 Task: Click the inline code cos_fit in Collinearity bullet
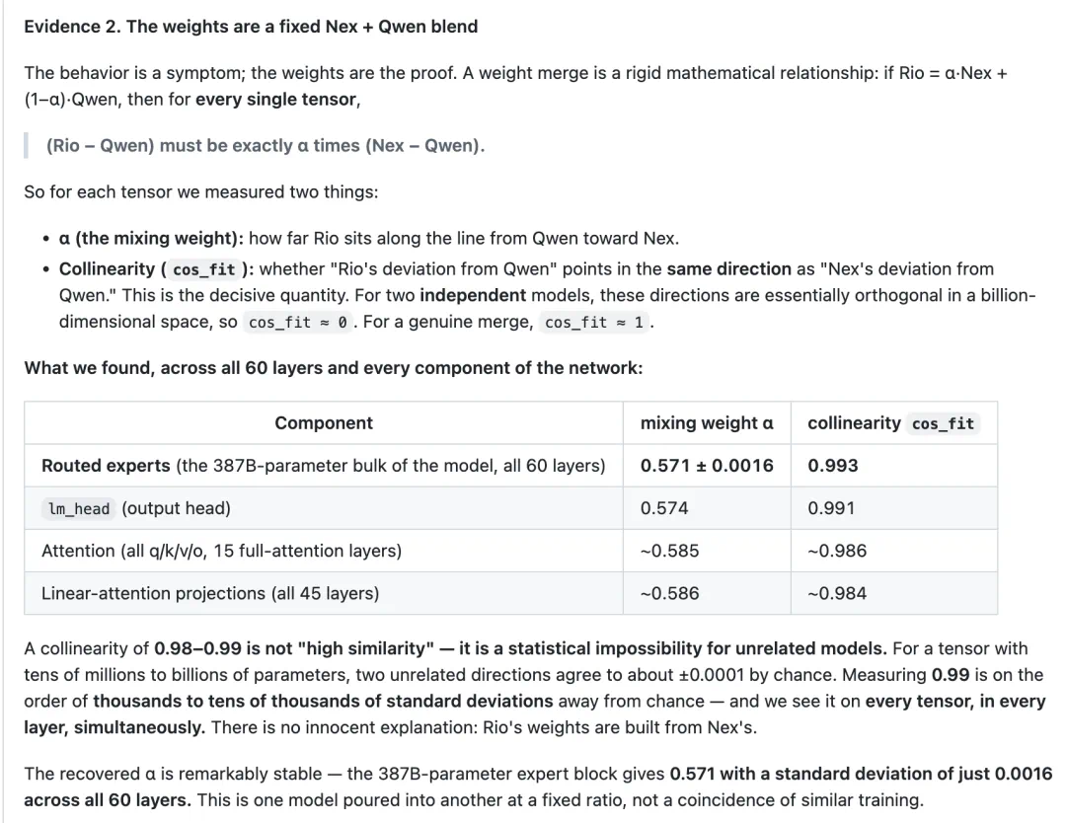click(204, 269)
